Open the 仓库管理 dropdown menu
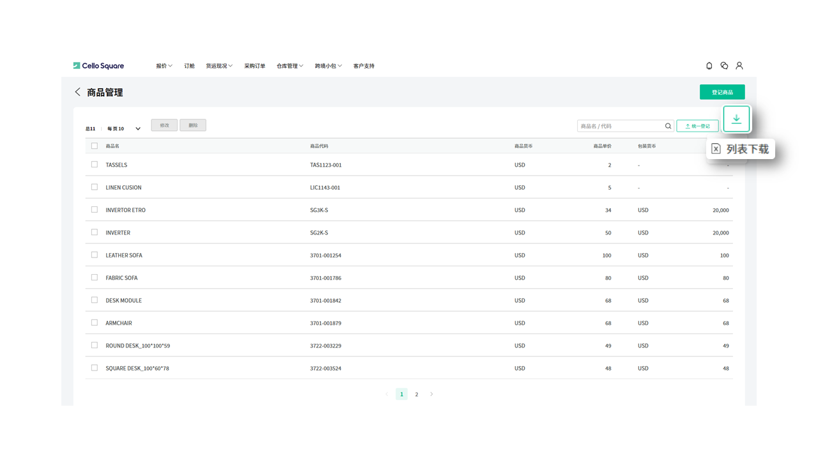Viewport: 818px width, 460px height. point(289,66)
